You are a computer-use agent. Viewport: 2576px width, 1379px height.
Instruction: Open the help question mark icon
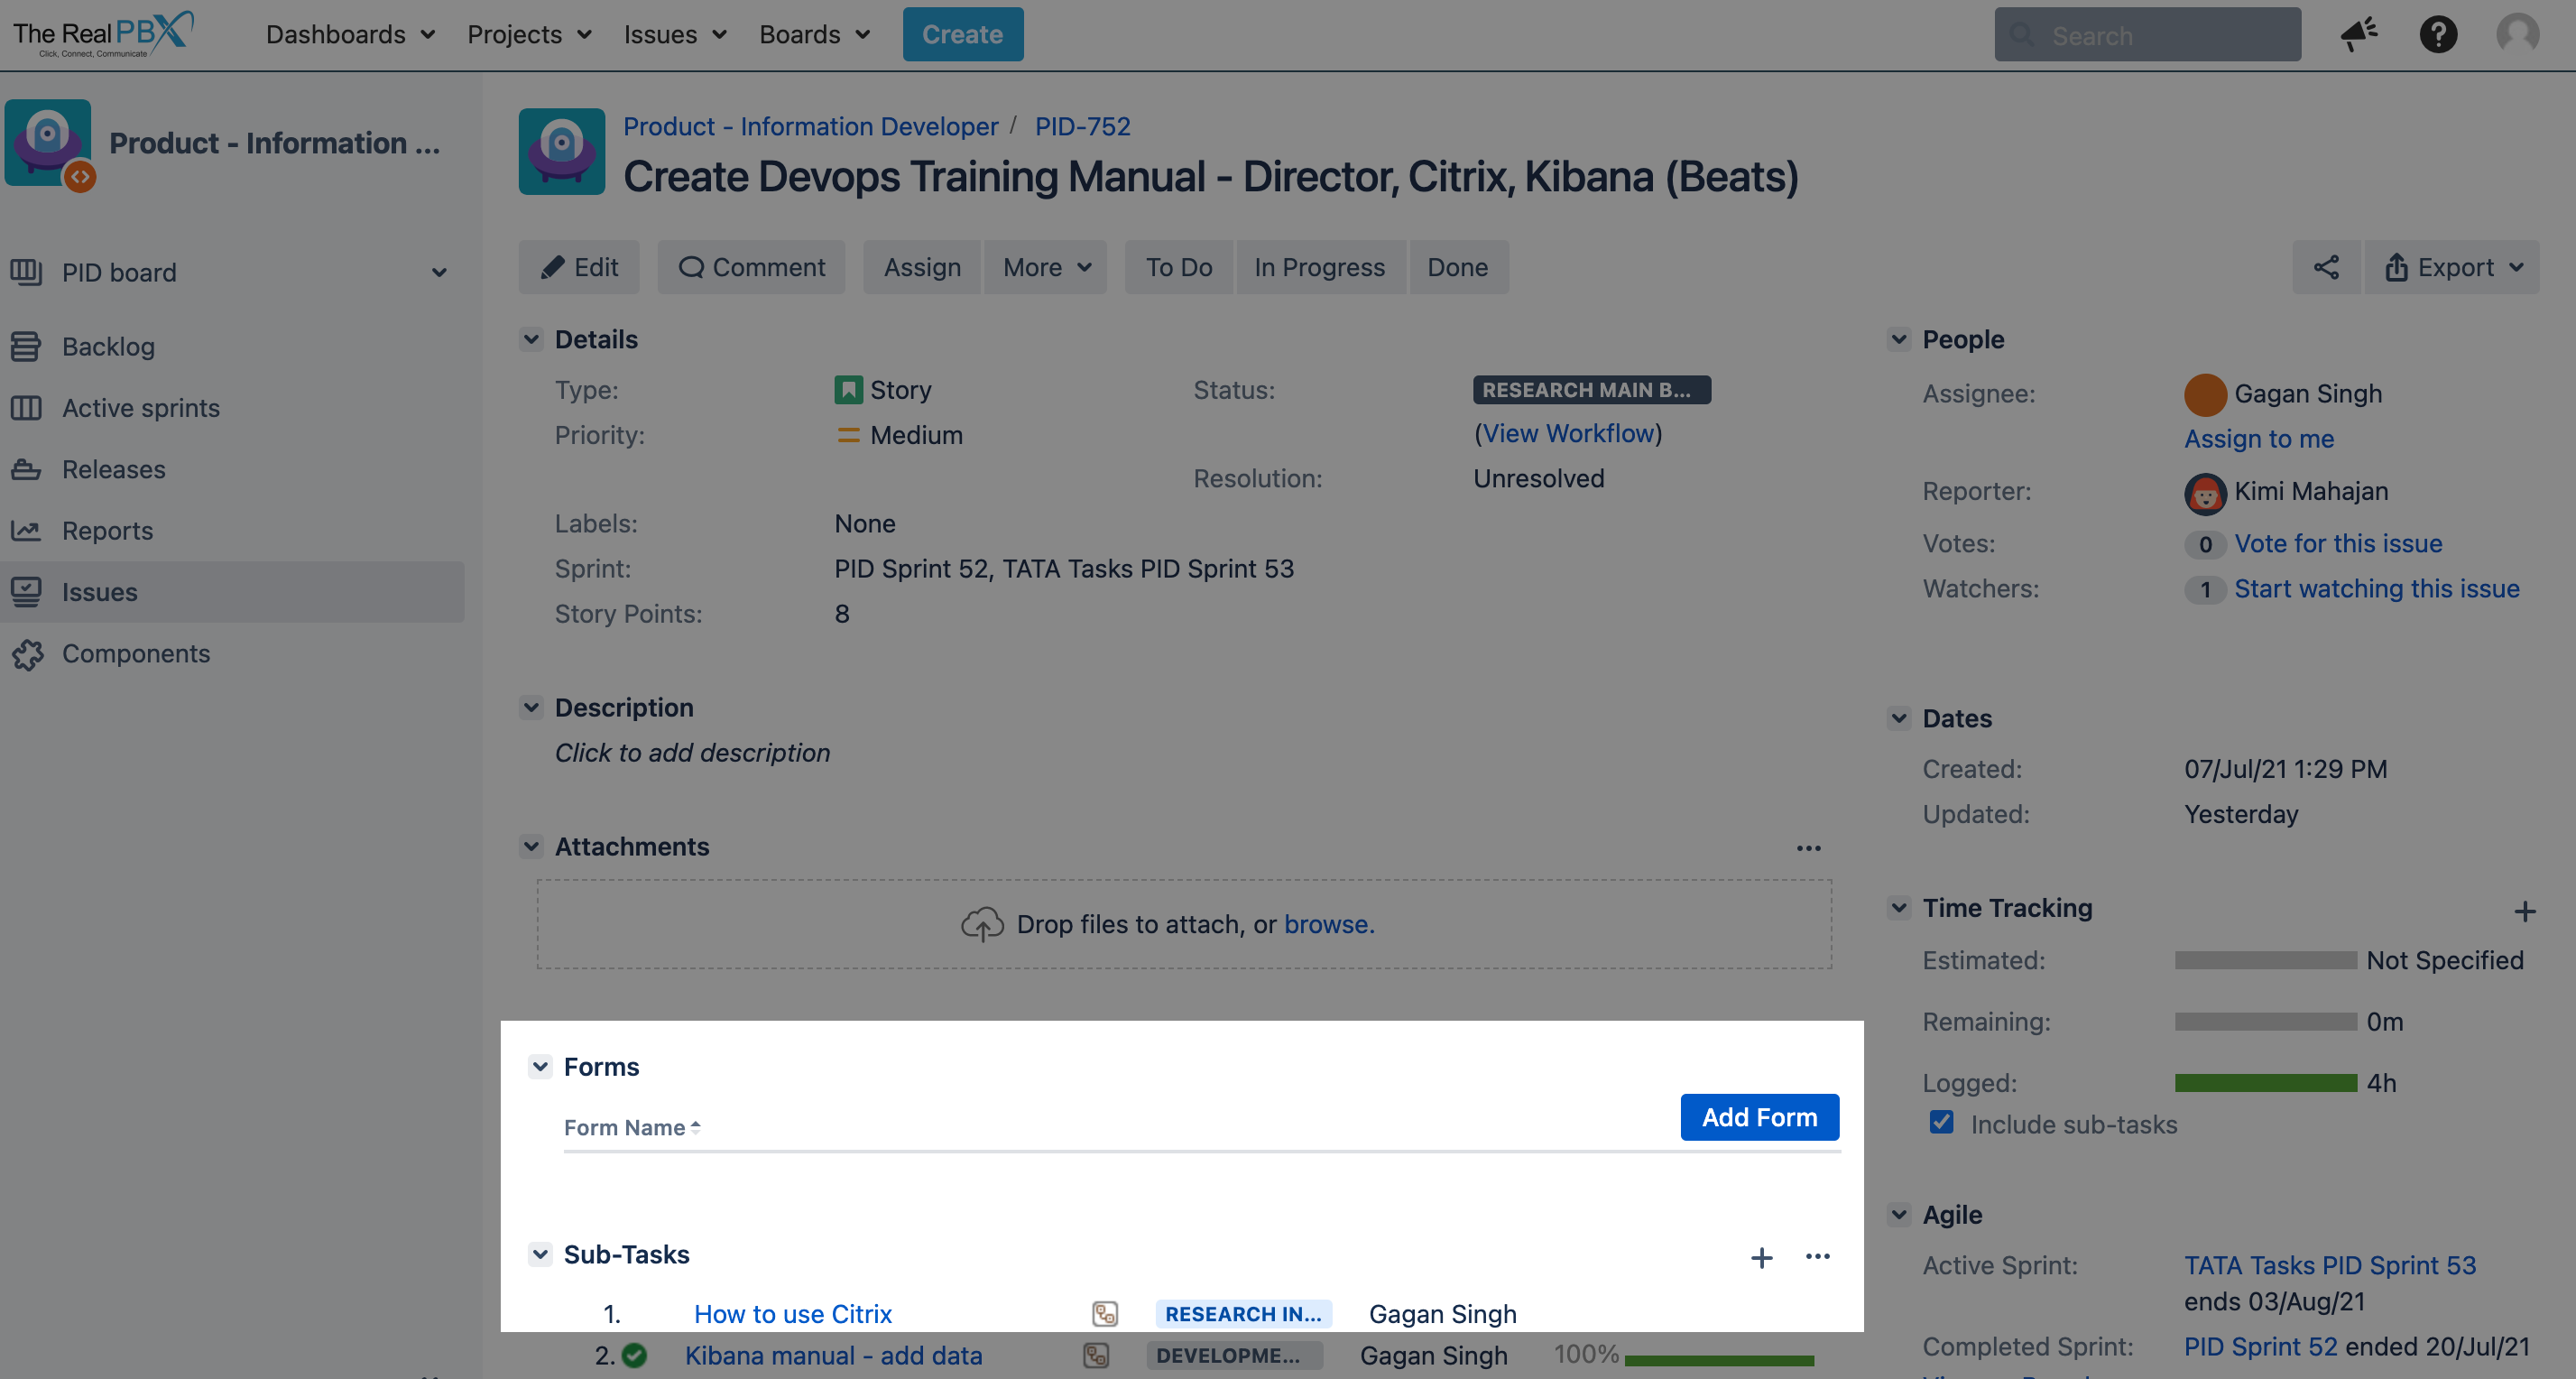click(x=2438, y=35)
